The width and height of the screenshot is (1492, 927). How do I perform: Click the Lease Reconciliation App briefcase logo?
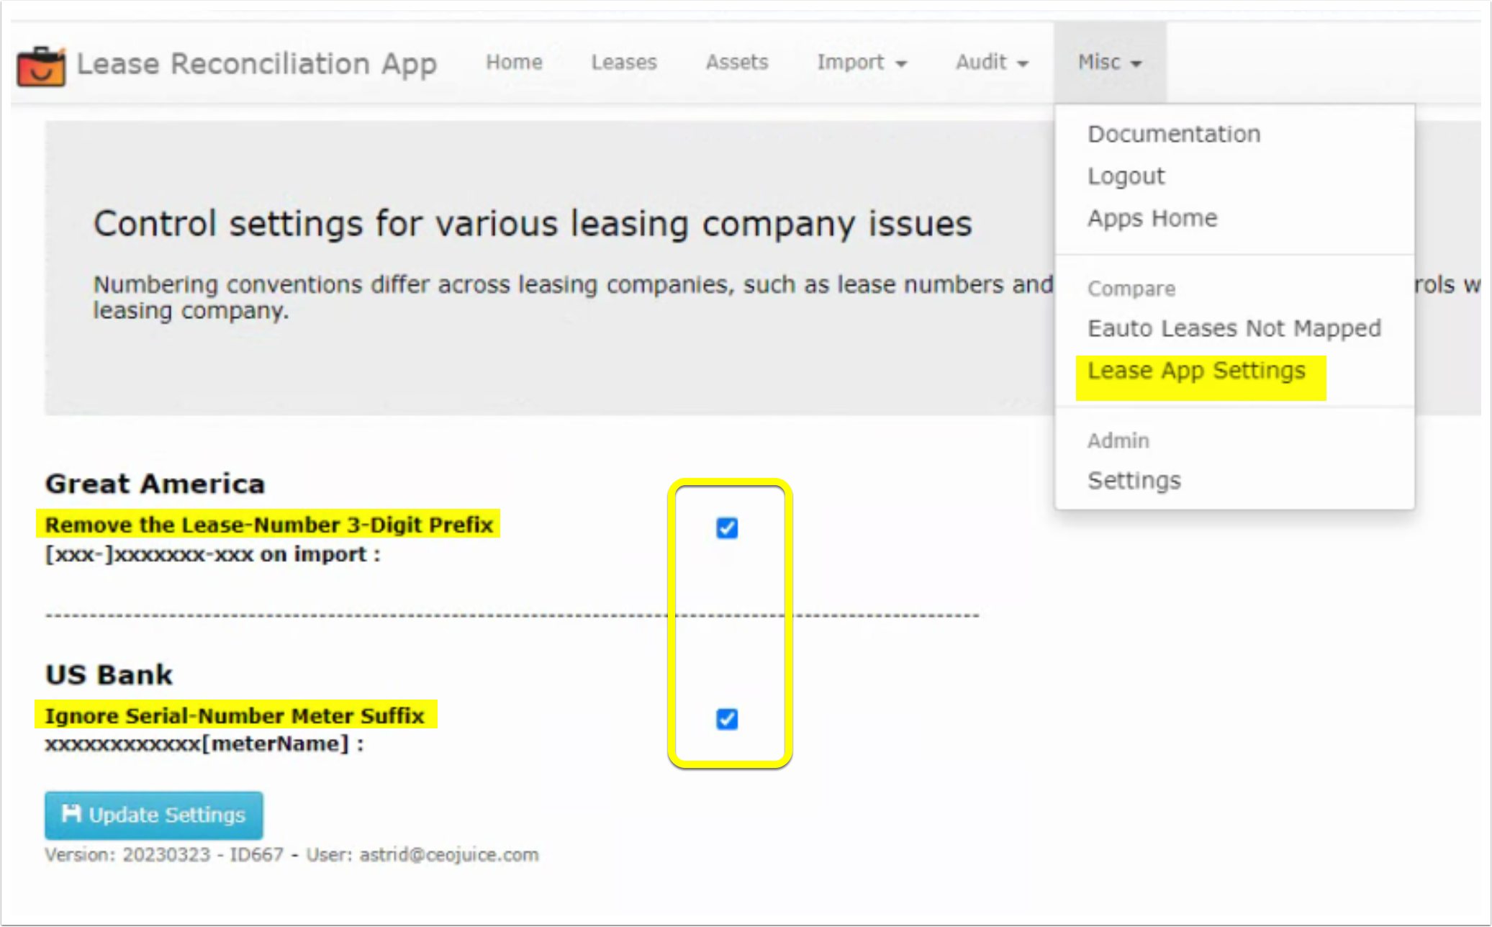click(x=41, y=65)
